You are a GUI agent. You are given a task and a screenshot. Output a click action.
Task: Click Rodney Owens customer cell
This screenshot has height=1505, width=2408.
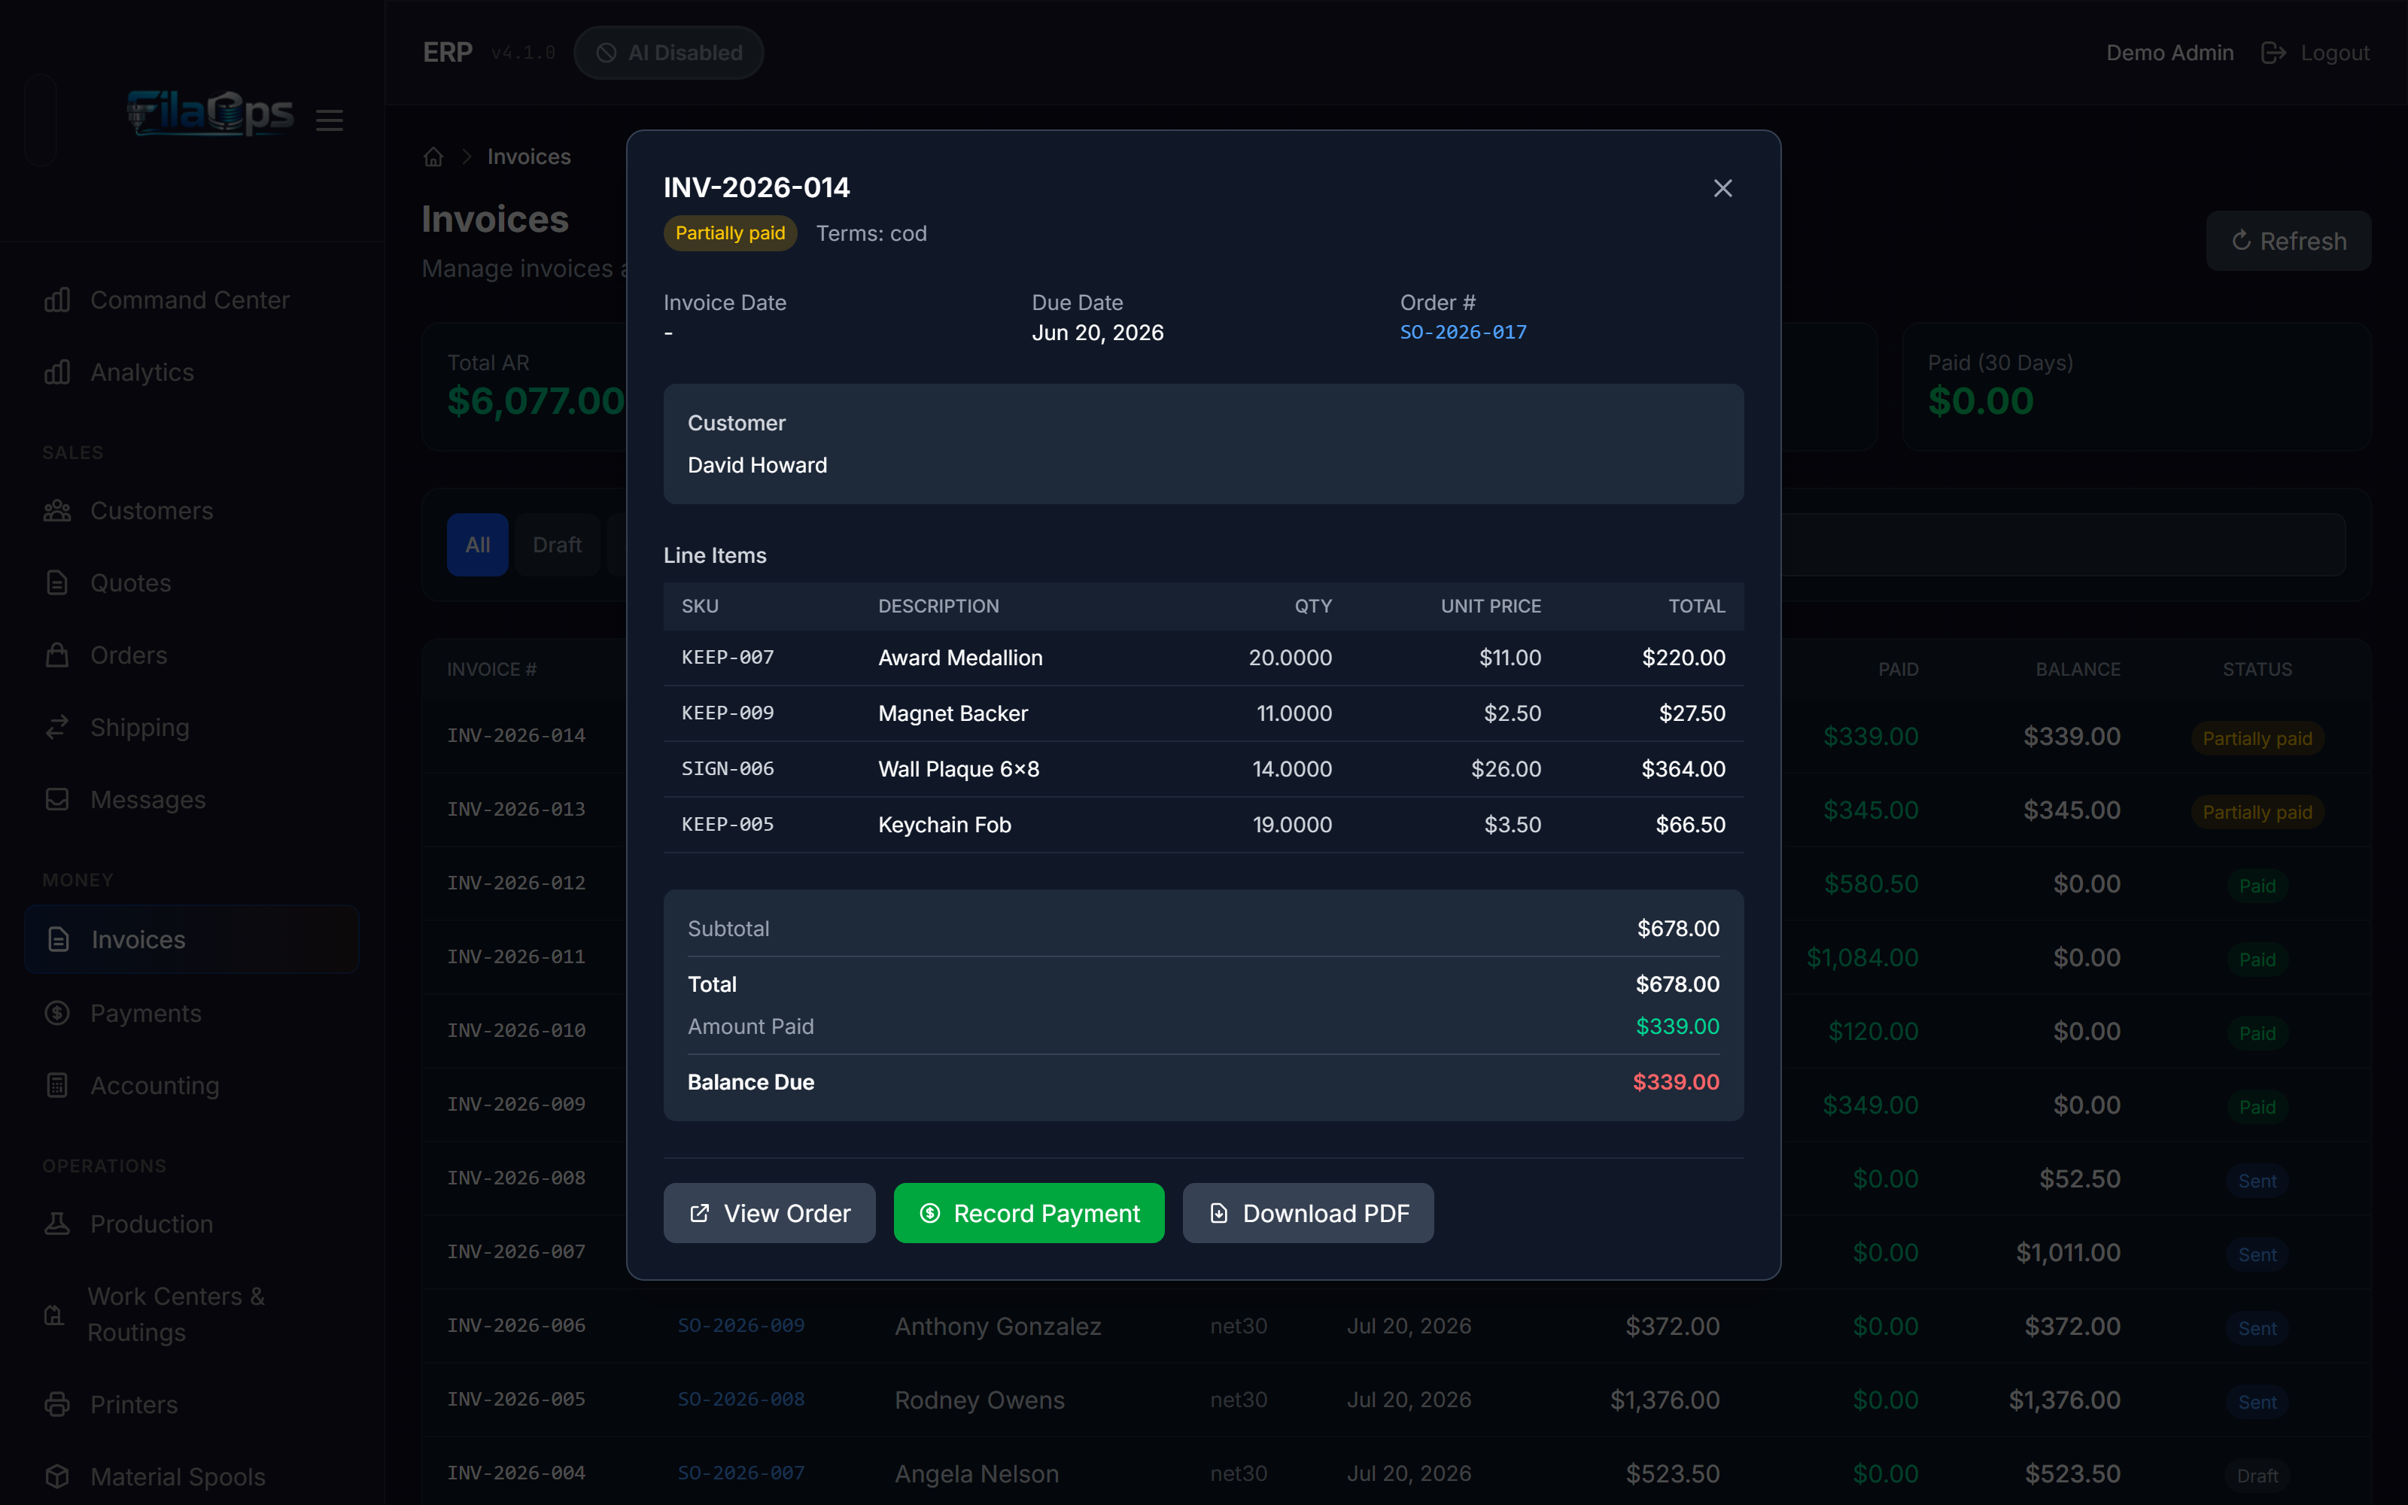coord(979,1400)
